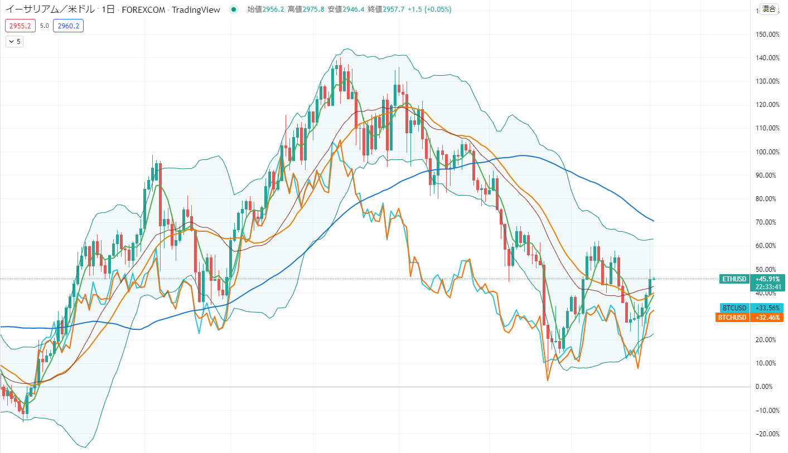Click the +33.56% BTCUSD value tag
Image resolution: width=788 pixels, height=453 pixels.
(767, 308)
